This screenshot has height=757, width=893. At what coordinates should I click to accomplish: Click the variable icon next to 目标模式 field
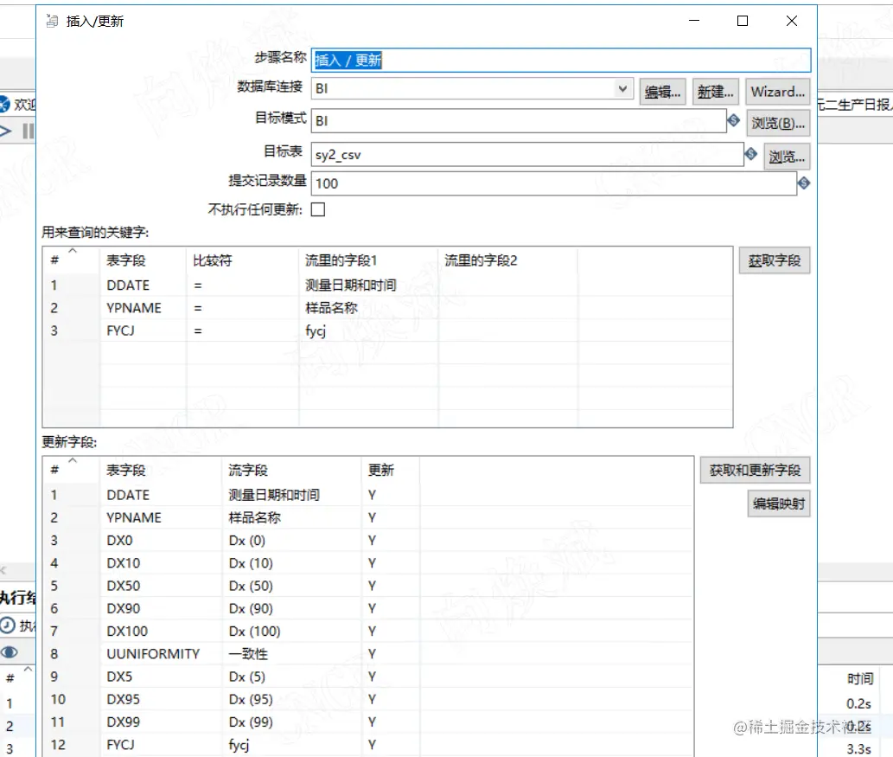734,120
